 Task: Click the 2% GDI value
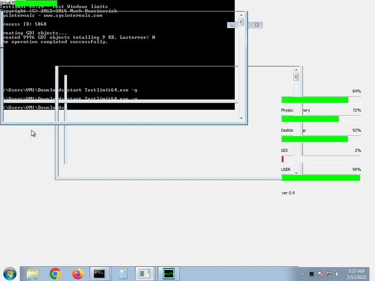358,150
